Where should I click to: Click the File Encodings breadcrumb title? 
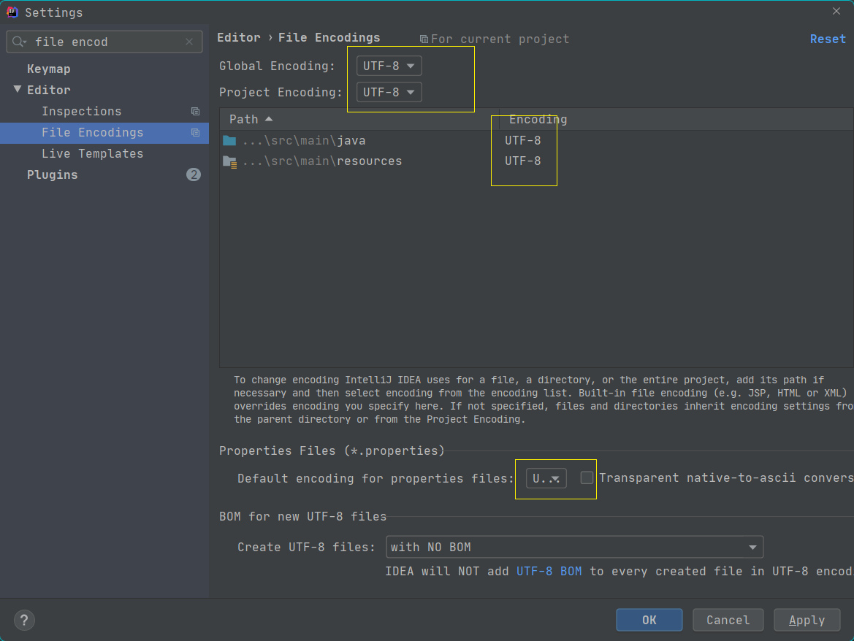pyautogui.click(x=329, y=37)
